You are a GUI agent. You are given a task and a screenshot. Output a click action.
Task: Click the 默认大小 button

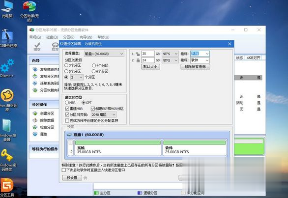tap(150, 67)
